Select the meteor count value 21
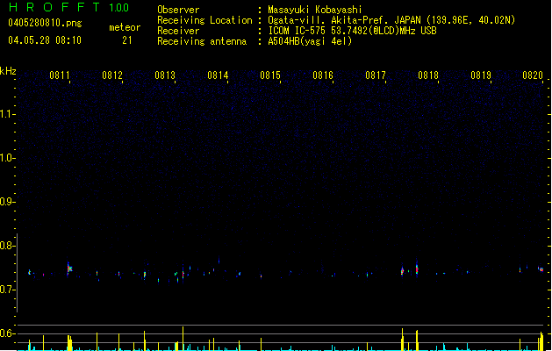The height and width of the screenshot is (351, 552). tap(127, 40)
